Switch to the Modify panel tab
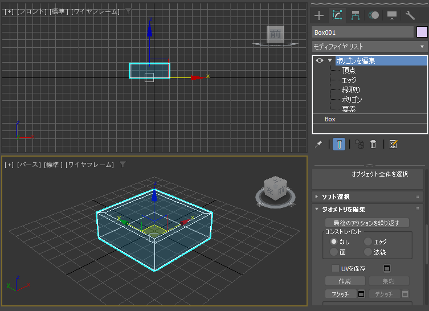The image size is (429, 311). [337, 15]
